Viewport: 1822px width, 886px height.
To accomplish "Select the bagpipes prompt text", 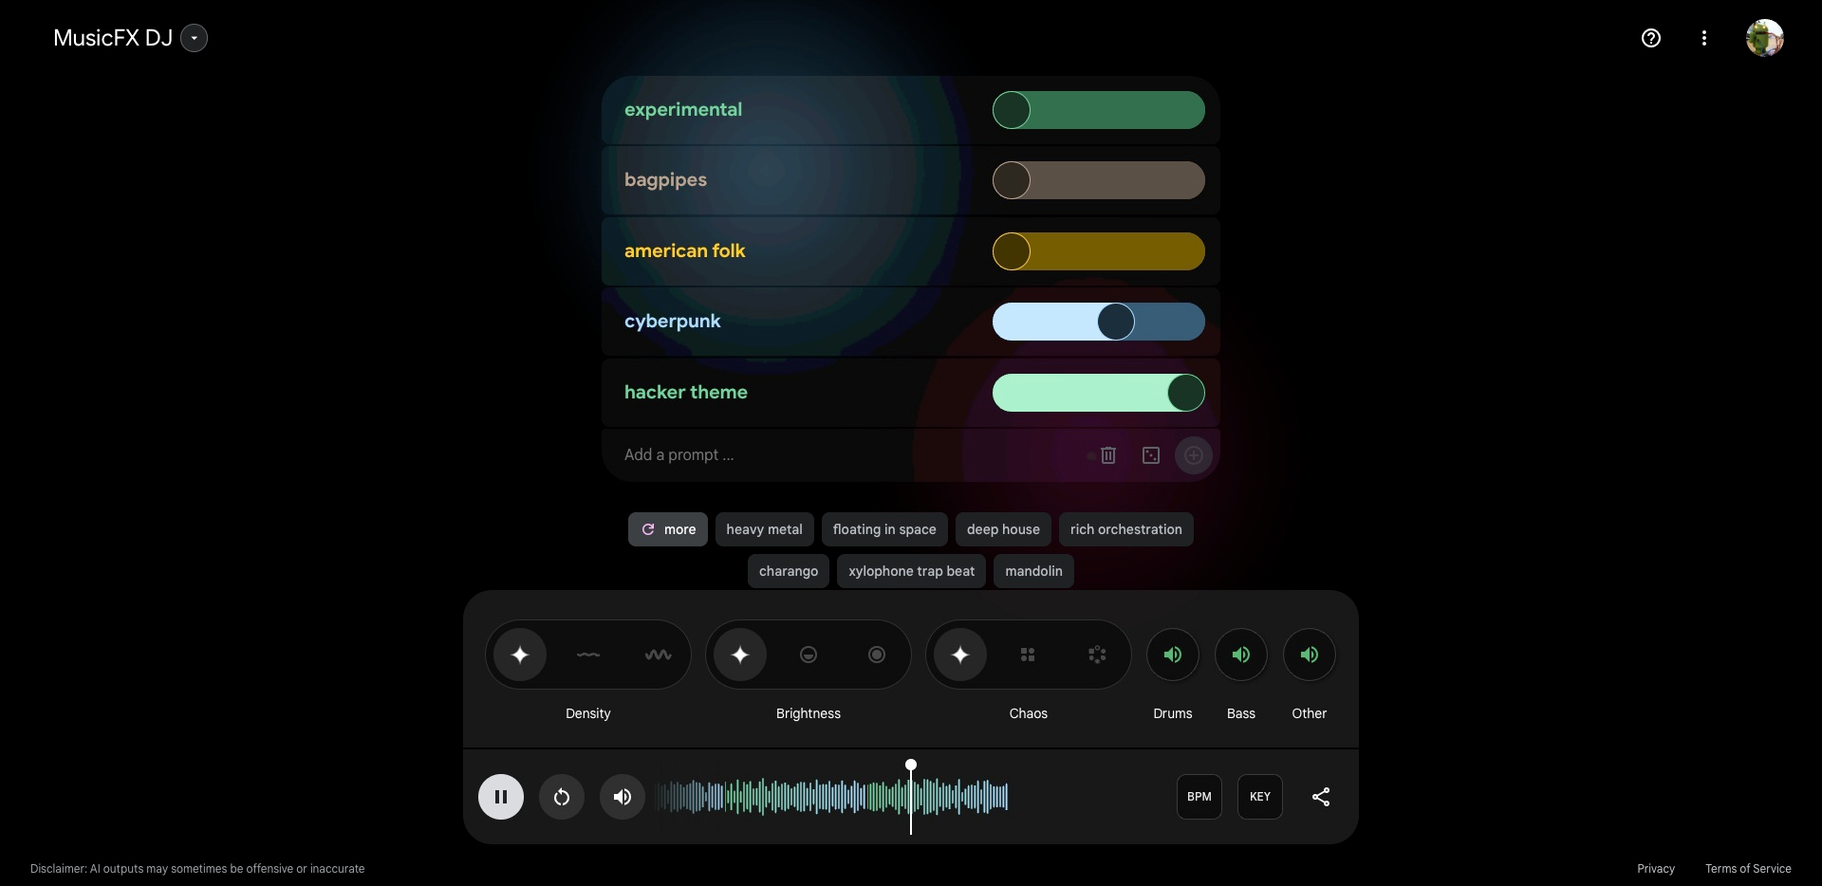I will point(665,180).
